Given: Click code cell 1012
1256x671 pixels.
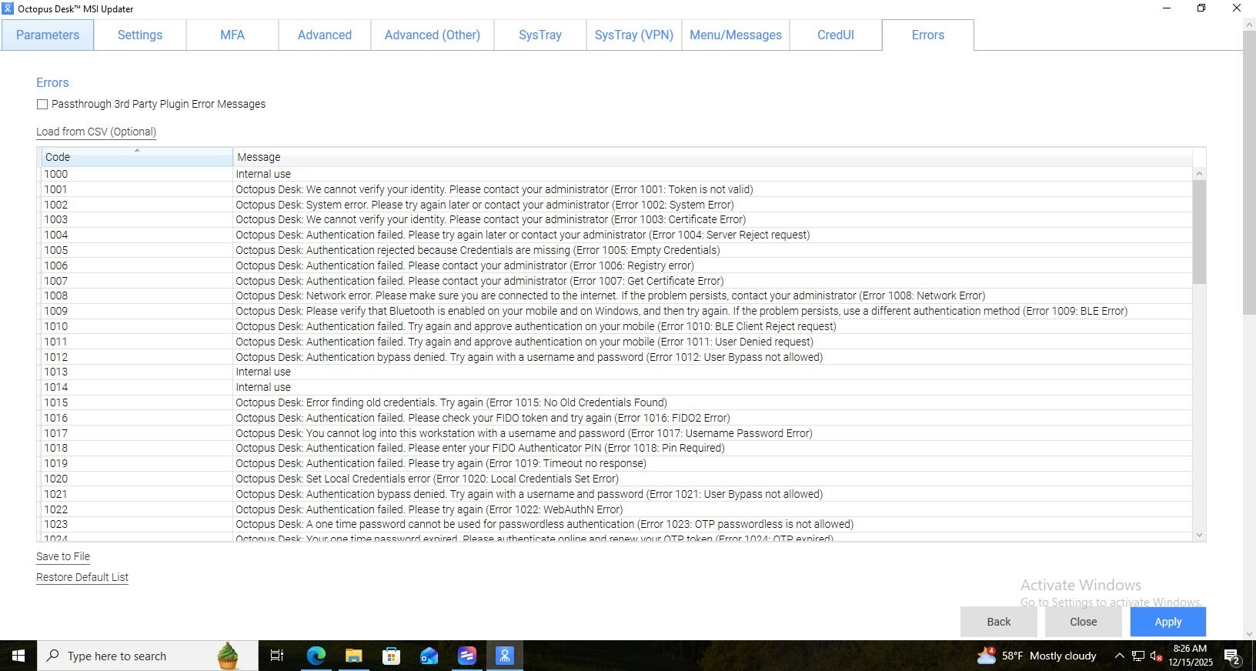Looking at the screenshot, I should click(x=137, y=357).
